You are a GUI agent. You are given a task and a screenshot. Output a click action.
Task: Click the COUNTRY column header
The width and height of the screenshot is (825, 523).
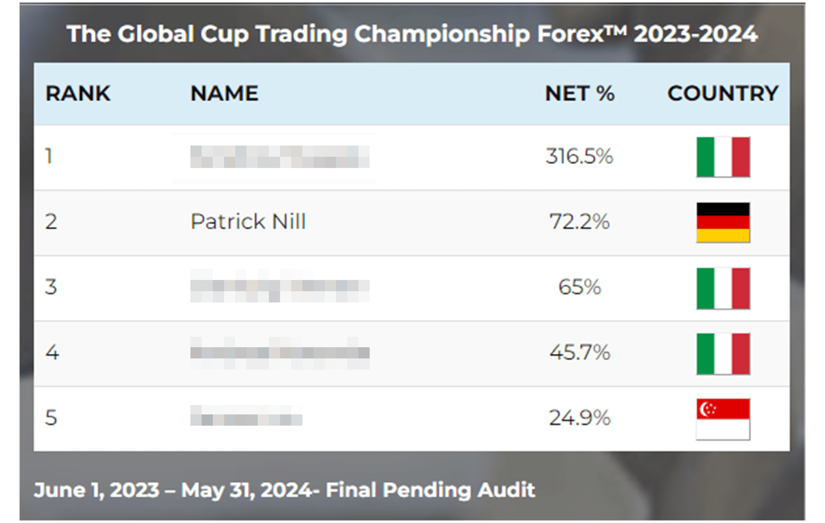(723, 93)
